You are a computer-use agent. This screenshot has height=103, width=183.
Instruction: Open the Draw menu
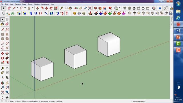pos(24,4)
